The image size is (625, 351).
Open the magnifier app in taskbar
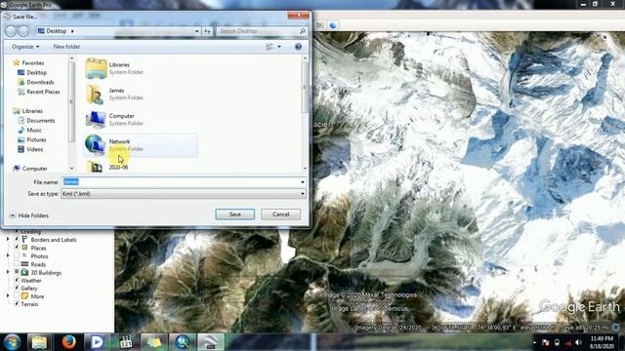183,342
